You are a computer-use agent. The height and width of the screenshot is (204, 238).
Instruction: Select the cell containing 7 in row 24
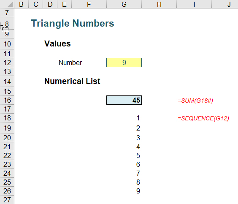[x=124, y=173]
